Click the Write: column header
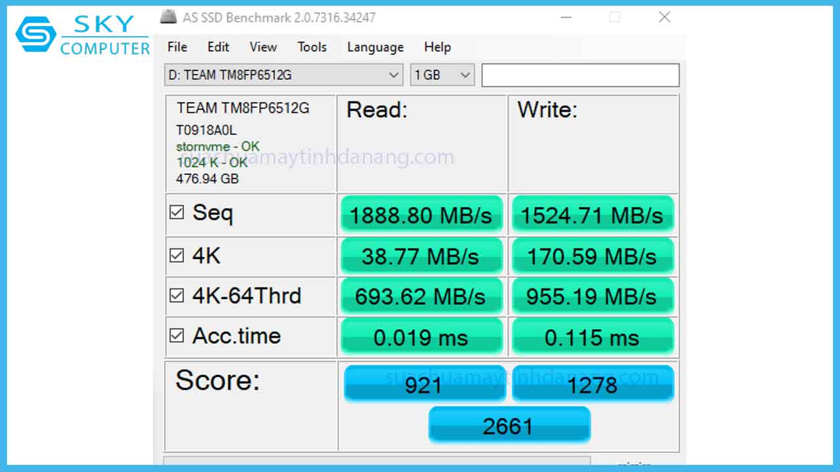The height and width of the screenshot is (472, 840). (547, 109)
